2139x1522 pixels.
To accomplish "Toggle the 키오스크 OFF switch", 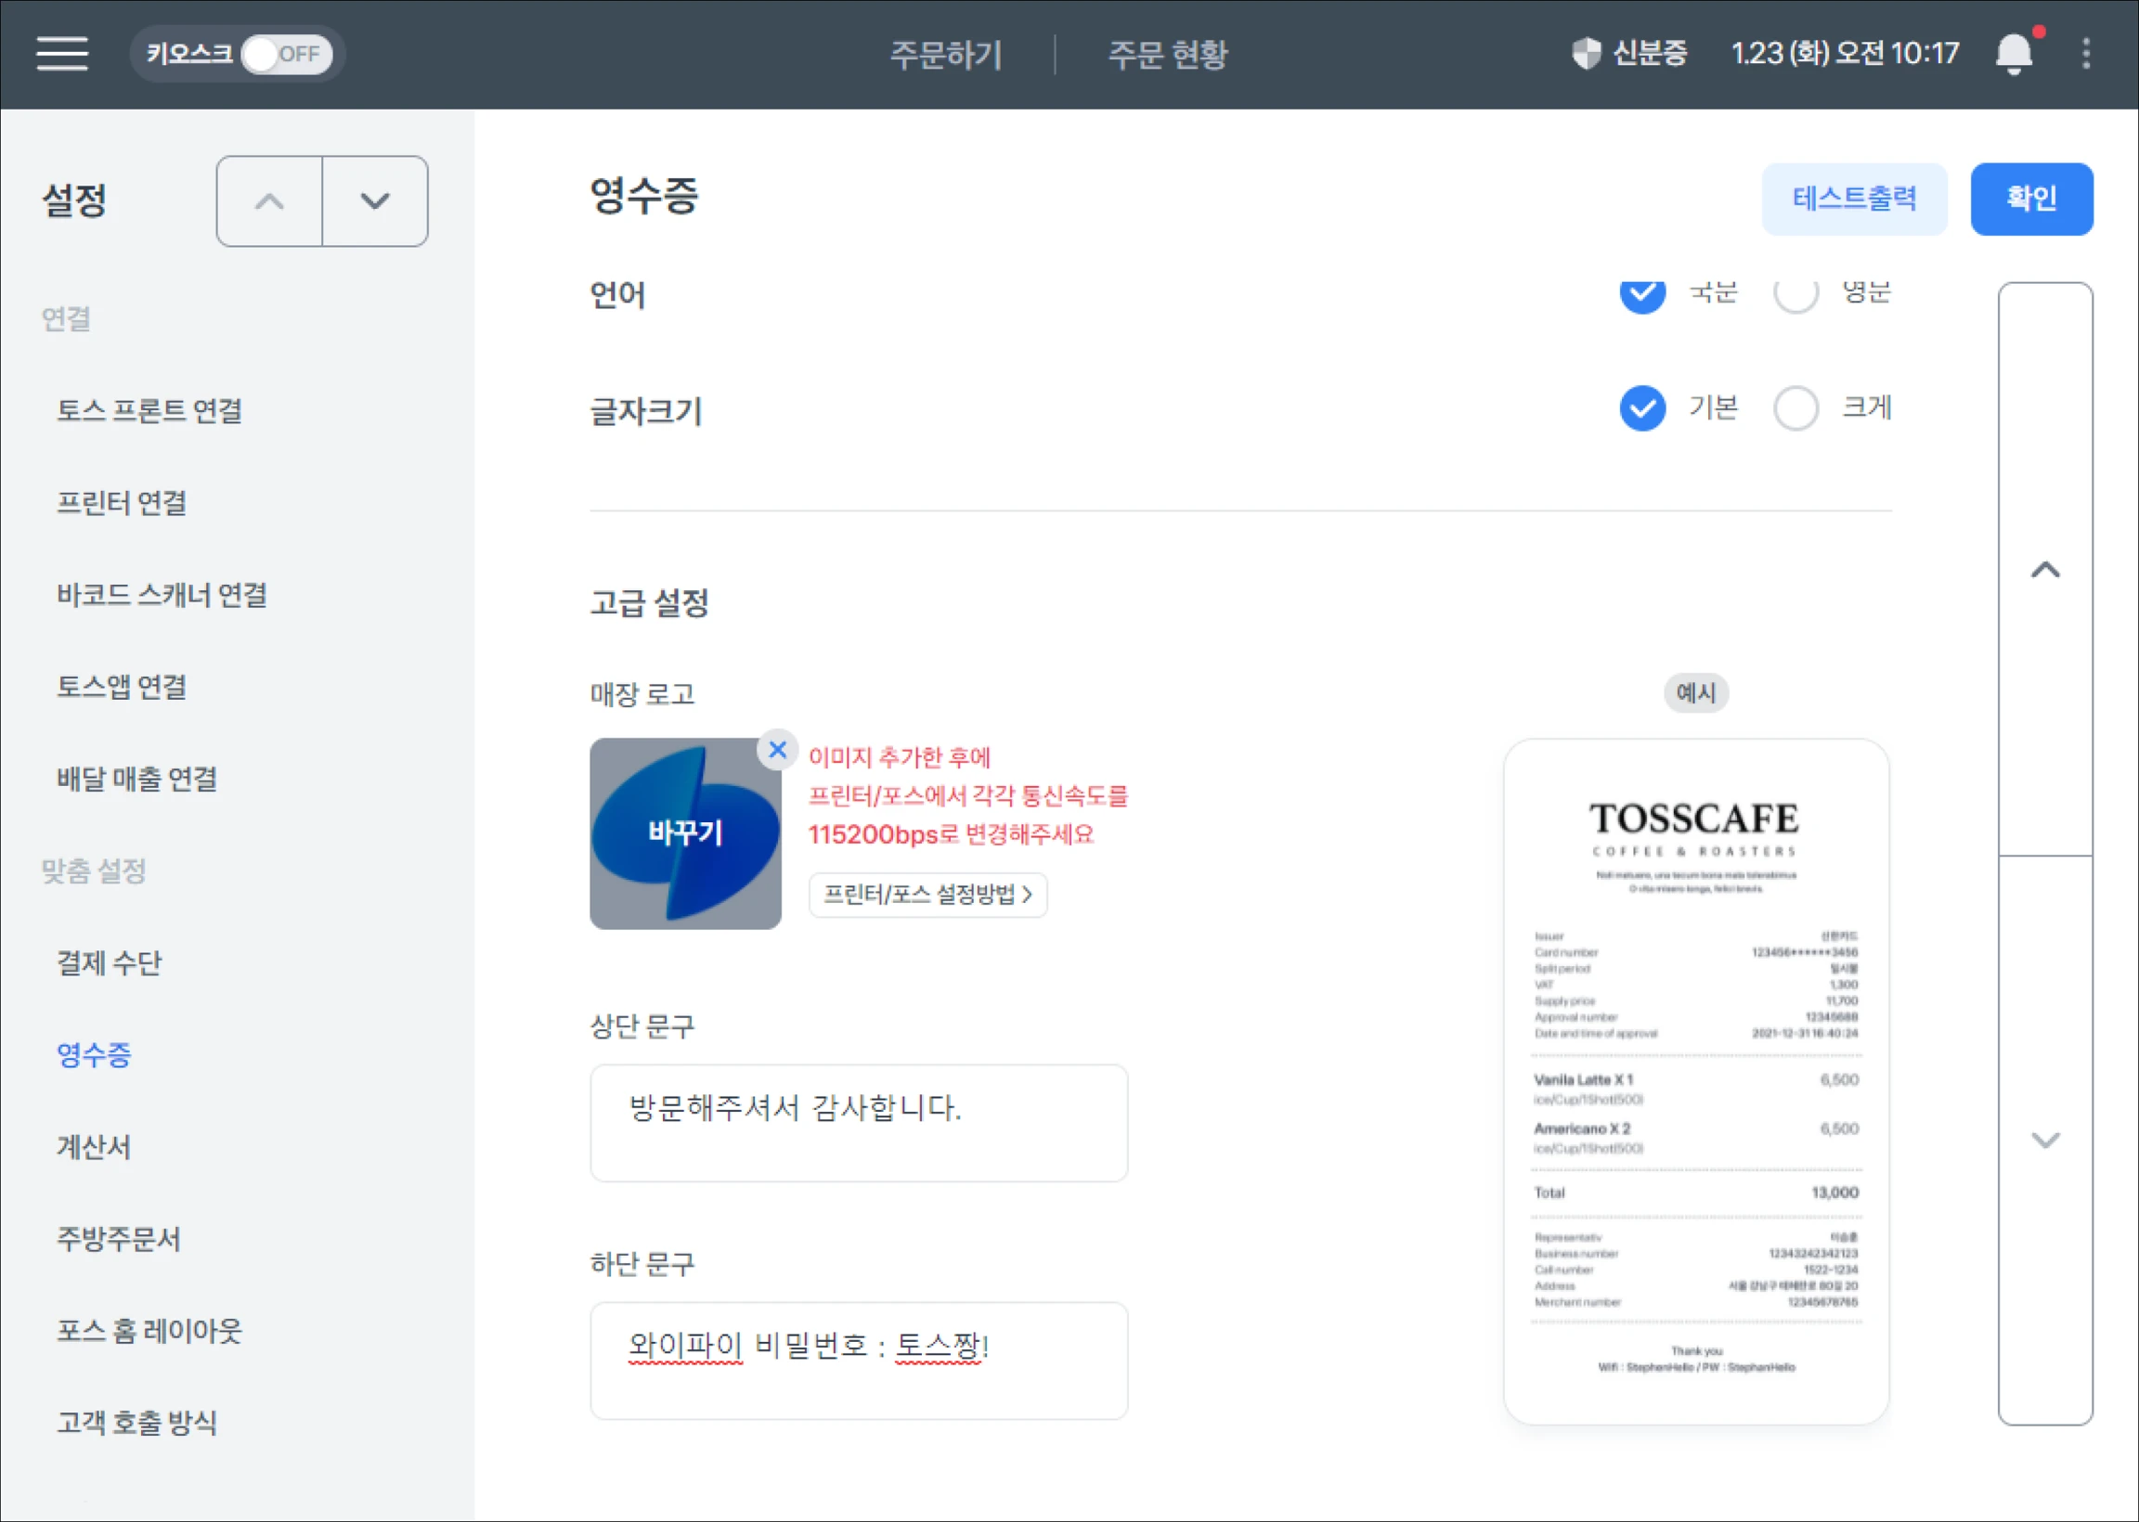I will click(286, 55).
